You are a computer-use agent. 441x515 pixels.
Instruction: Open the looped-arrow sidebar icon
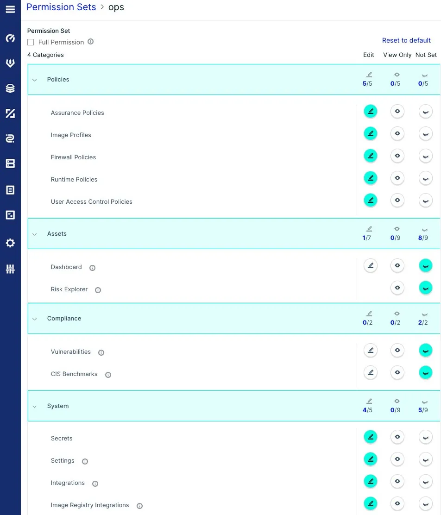tap(10, 138)
